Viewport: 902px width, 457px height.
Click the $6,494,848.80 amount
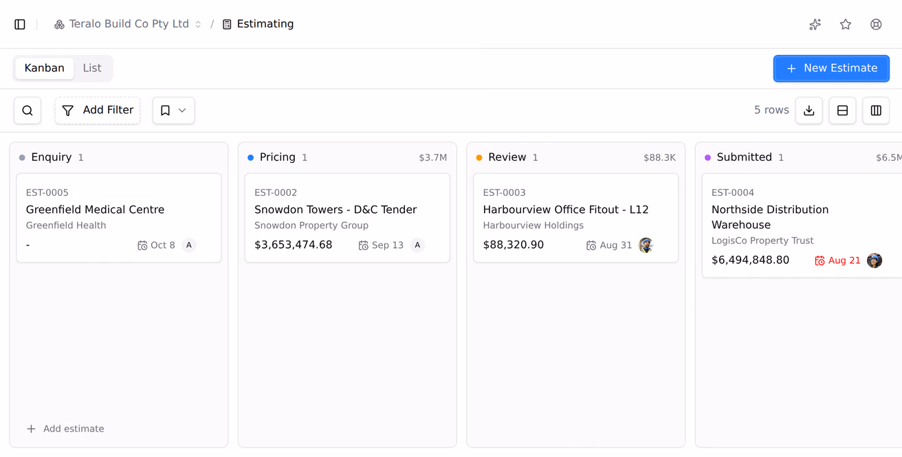click(x=751, y=260)
